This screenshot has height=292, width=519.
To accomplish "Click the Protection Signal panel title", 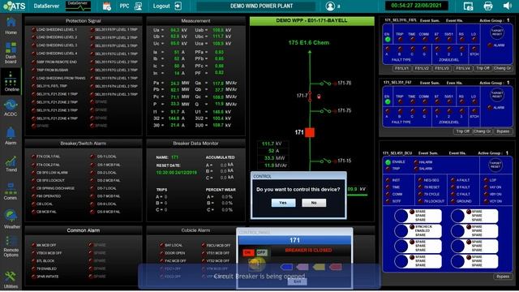I will [x=83, y=21].
